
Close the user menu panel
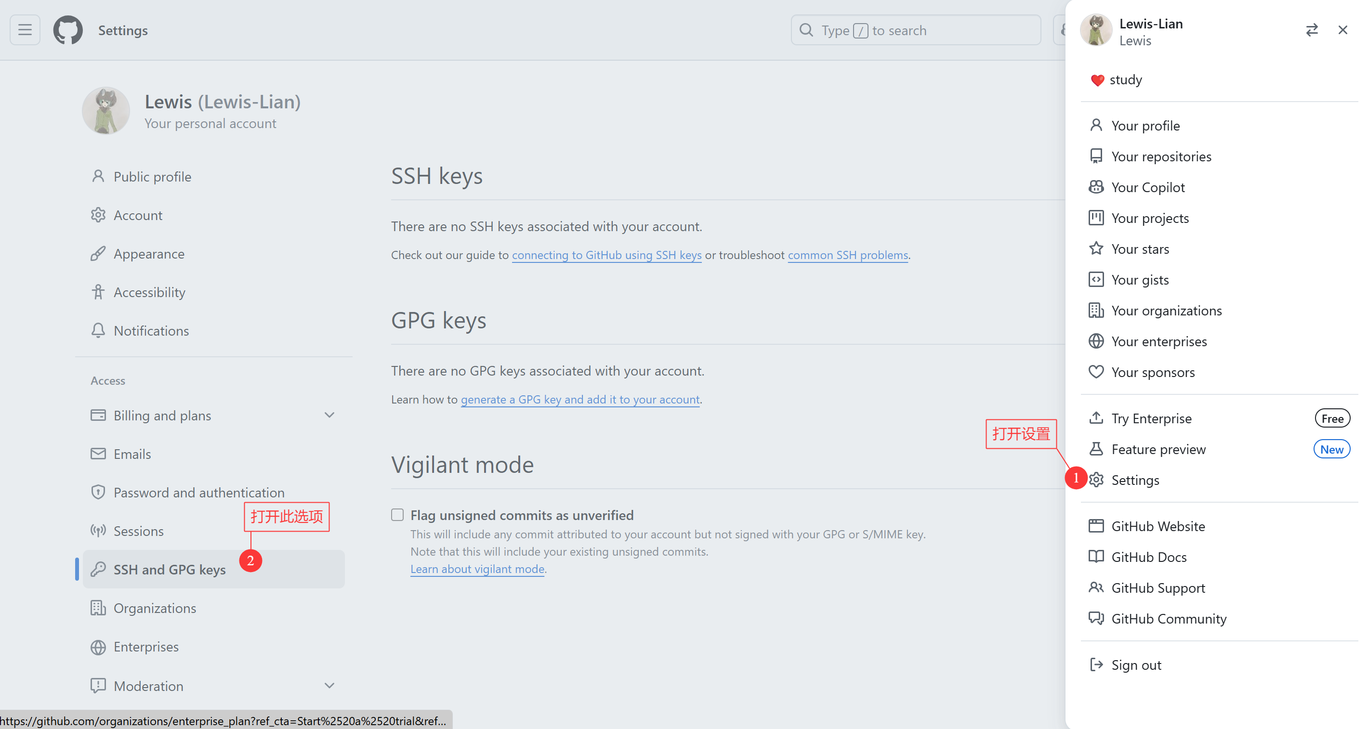click(x=1342, y=30)
